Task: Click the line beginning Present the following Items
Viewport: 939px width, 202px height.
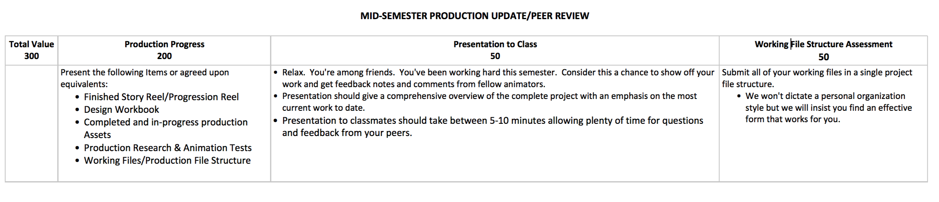Action: point(144,72)
